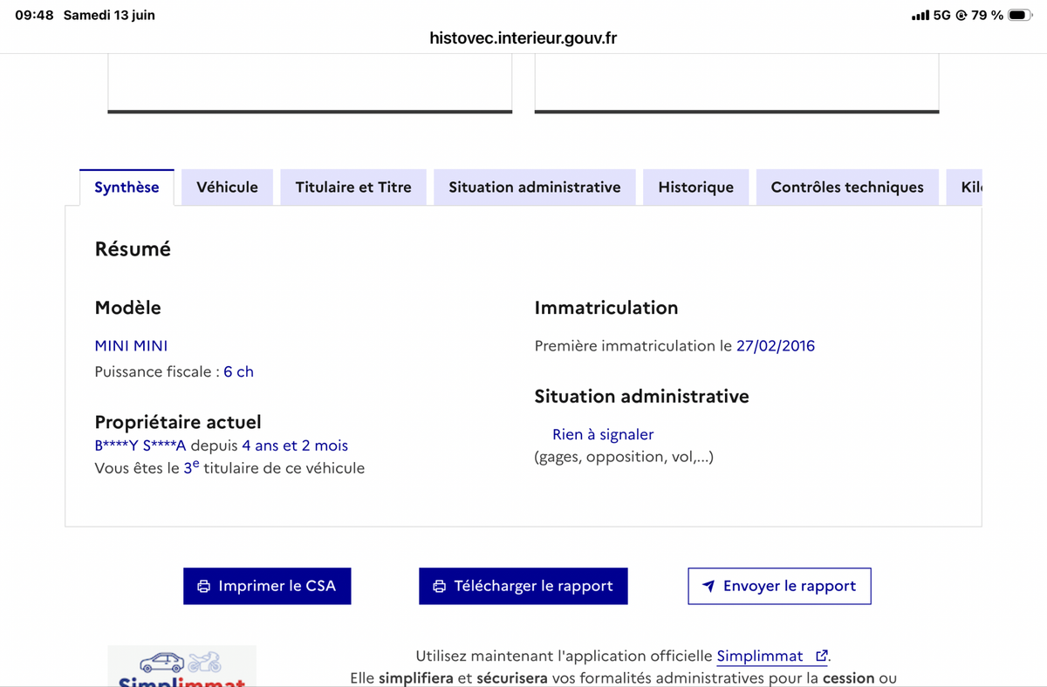The height and width of the screenshot is (687, 1047).
Task: Click the Imprimer le CSA button
Action: click(x=267, y=586)
